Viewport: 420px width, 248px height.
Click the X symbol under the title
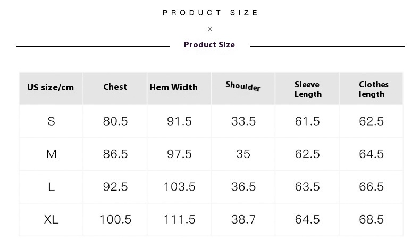(210, 29)
